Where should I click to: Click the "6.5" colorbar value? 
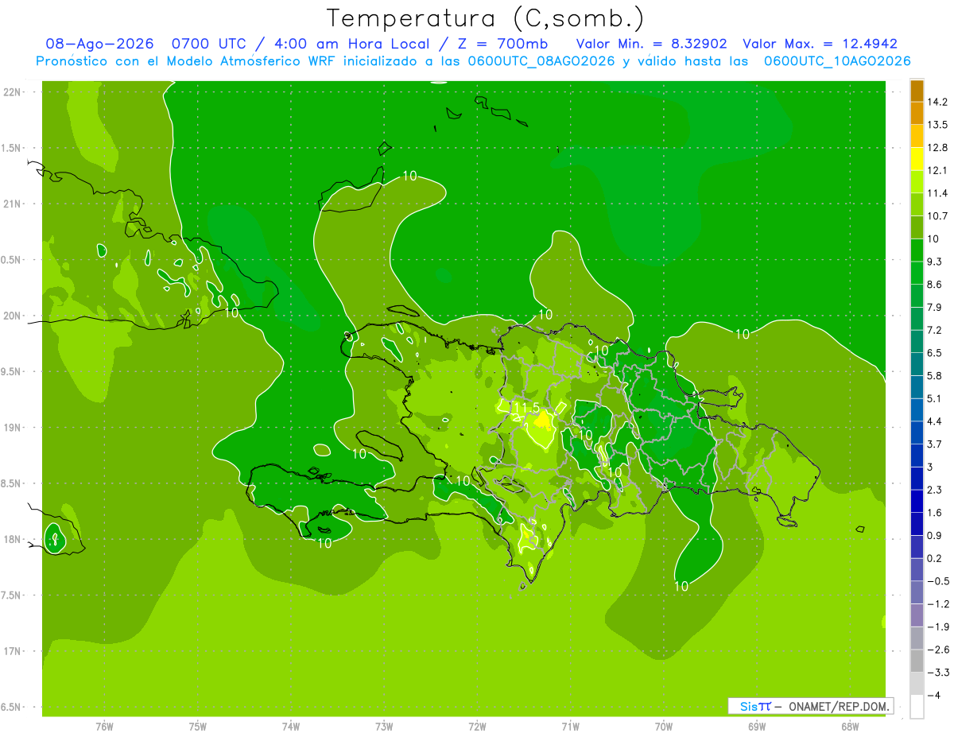936,352
